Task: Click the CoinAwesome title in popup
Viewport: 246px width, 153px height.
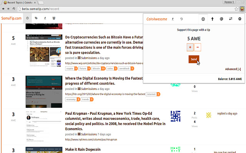Action: (157, 19)
